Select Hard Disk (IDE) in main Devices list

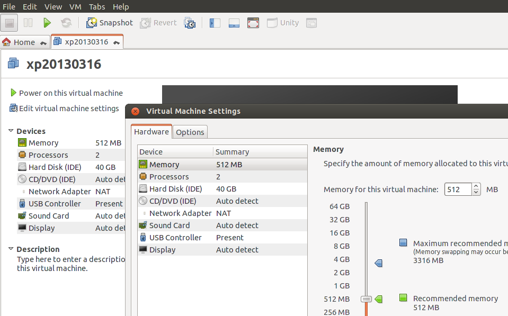point(71,167)
